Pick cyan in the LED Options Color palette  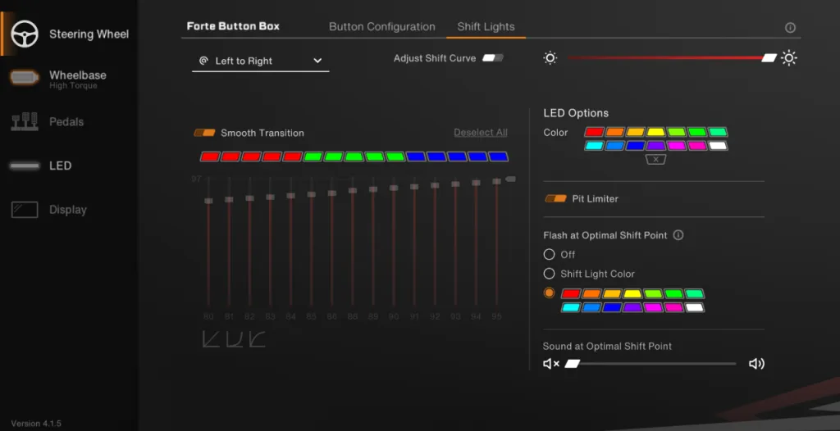click(595, 146)
